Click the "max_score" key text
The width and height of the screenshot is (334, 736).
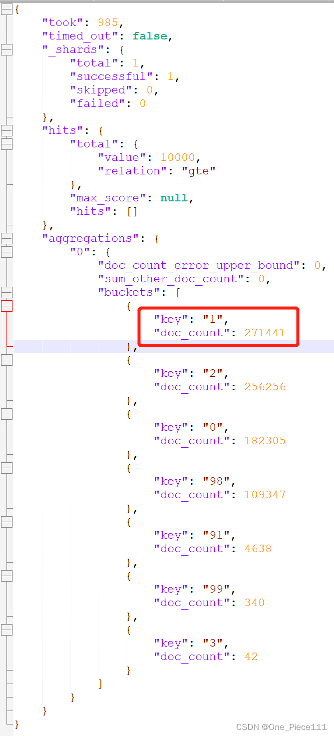coord(108,198)
